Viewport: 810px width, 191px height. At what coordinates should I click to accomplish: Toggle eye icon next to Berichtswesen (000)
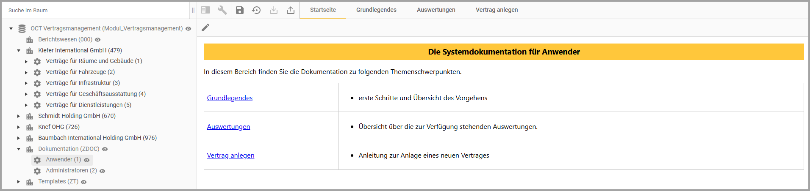[x=98, y=40]
